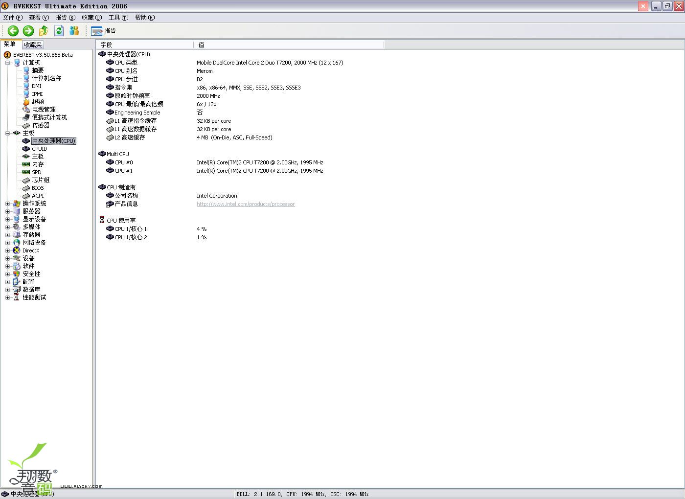Click the hourglass icon beside 性能测试
The image size is (685, 499).
click(x=17, y=297)
